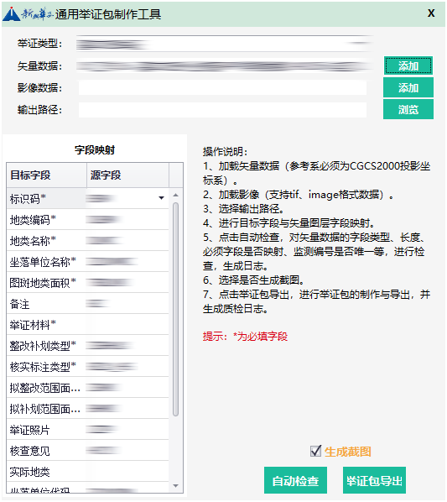The height and width of the screenshot is (502, 447).
Task: Open the 标识码 source field dropdown arrow
Action: click(x=162, y=198)
